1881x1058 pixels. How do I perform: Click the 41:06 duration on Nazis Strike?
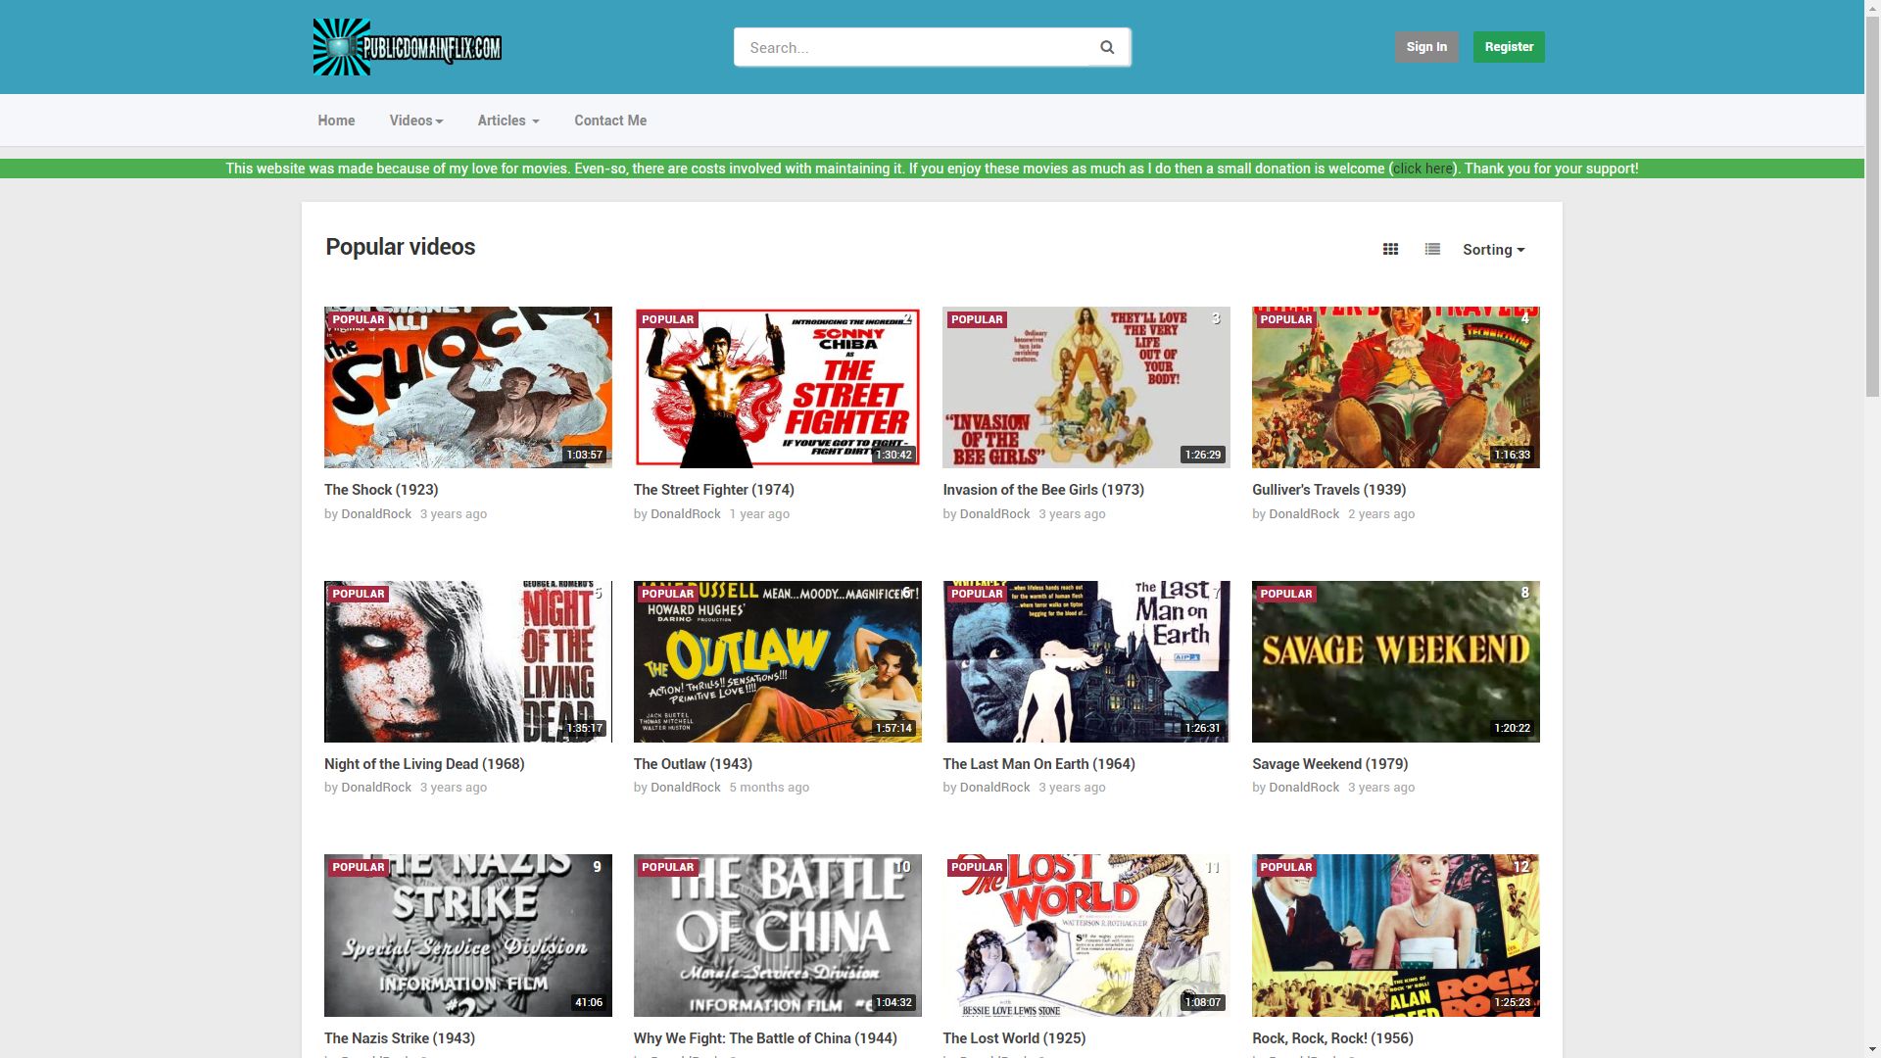[589, 1003]
